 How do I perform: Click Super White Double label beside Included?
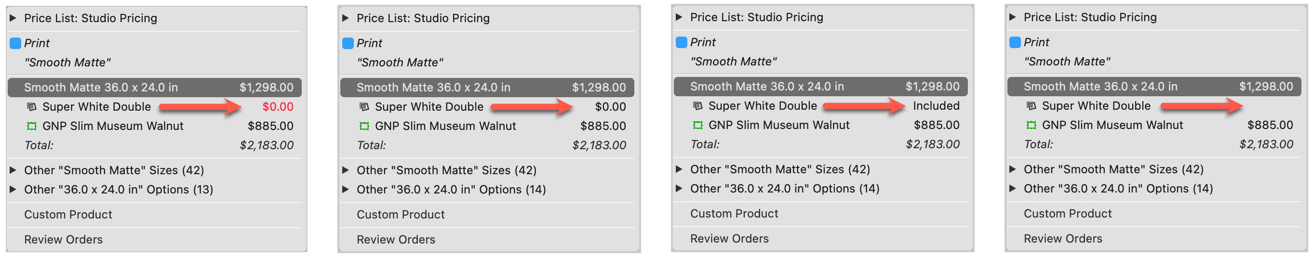pos(763,106)
